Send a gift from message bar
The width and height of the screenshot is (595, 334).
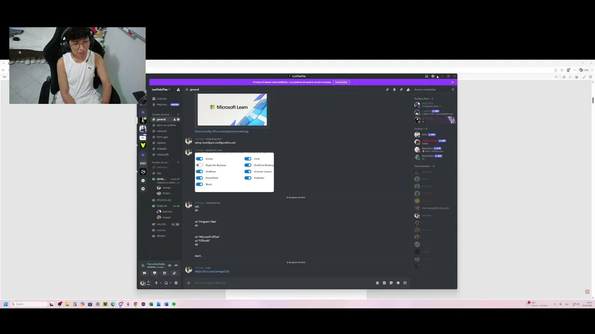377,283
